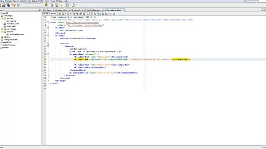Open the Window menu in menu bar

pyautogui.click(x=59, y=1)
